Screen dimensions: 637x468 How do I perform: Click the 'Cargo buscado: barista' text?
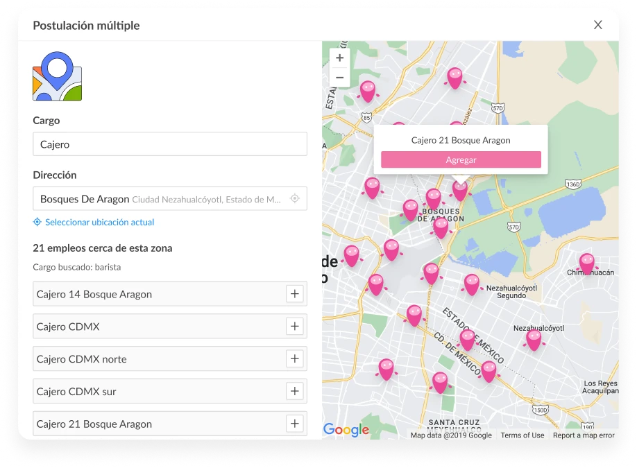[x=77, y=267]
